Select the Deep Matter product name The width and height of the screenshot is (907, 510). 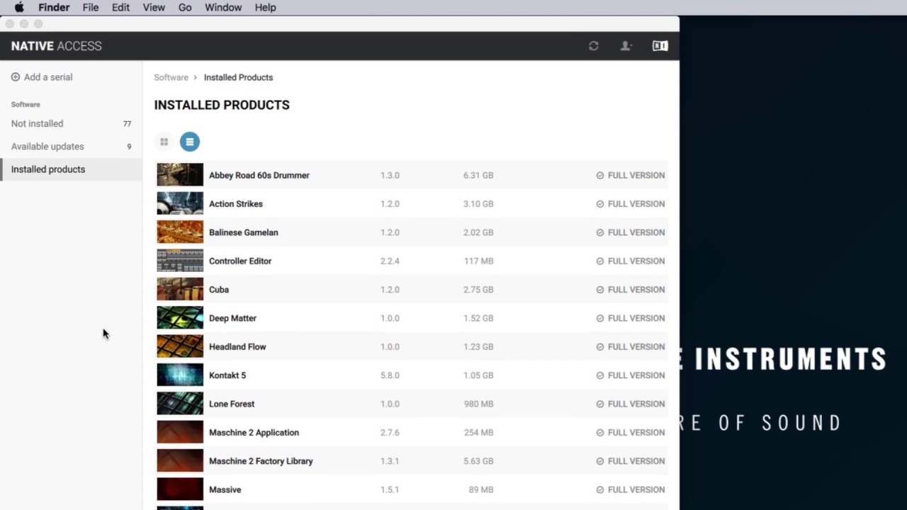(x=232, y=318)
